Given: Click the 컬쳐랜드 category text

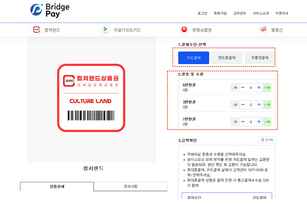Looking at the screenshot, I should coord(52,30).
